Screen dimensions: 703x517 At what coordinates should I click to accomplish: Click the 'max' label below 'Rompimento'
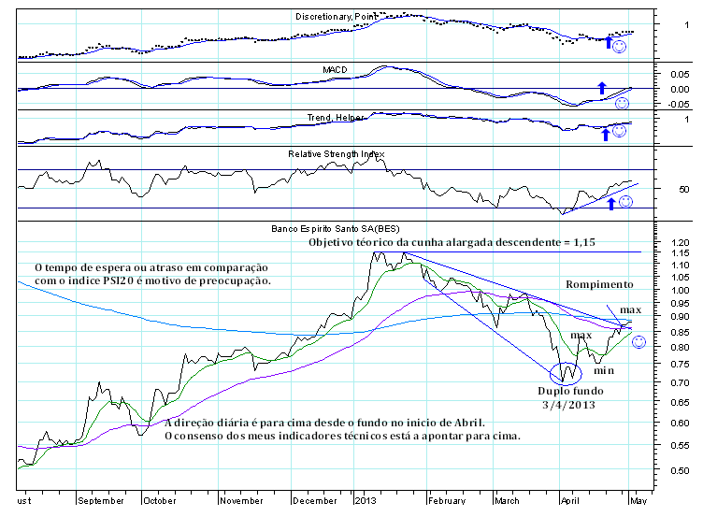pos(630,309)
